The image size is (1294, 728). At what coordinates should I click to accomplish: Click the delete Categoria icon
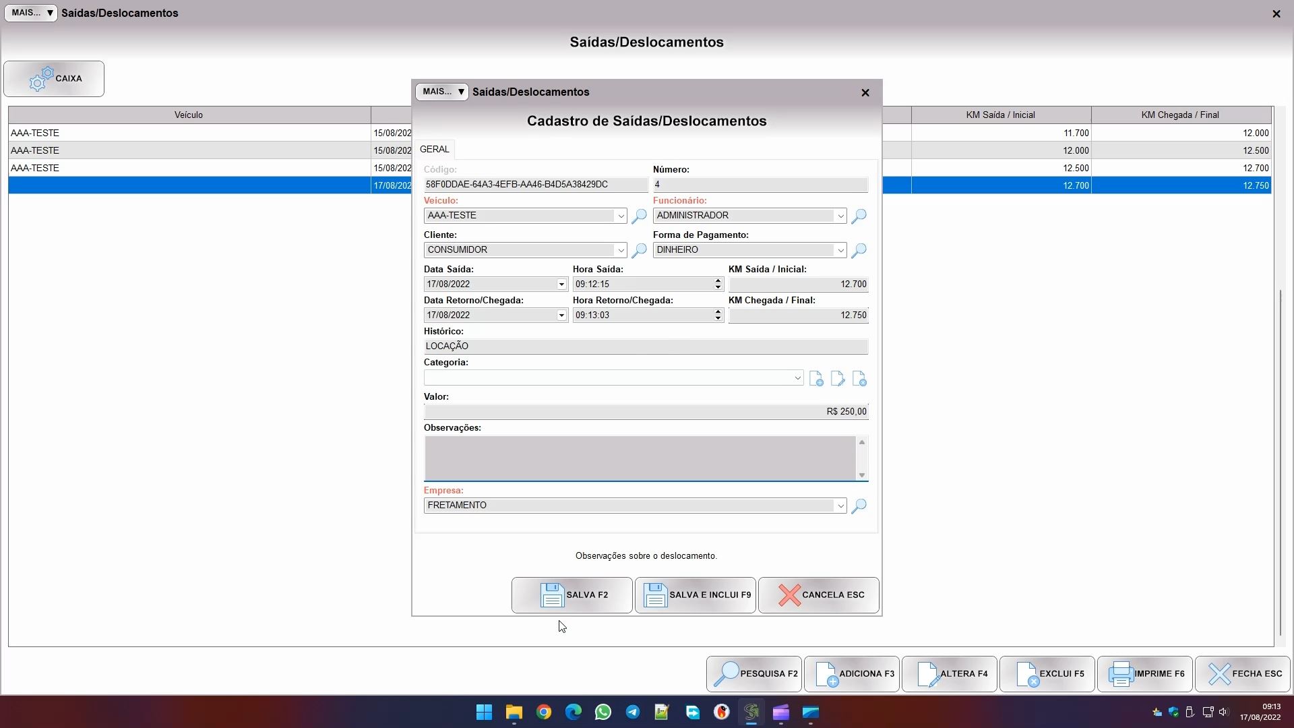point(859,379)
